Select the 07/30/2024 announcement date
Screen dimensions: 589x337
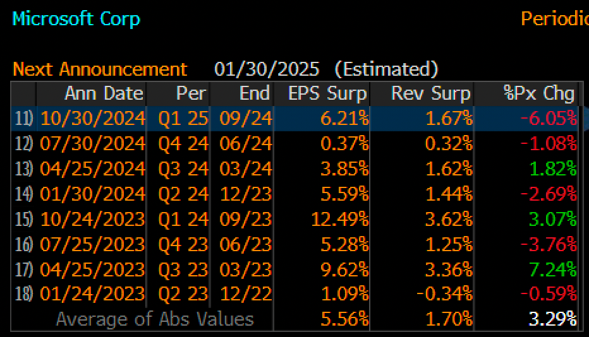tap(93, 144)
